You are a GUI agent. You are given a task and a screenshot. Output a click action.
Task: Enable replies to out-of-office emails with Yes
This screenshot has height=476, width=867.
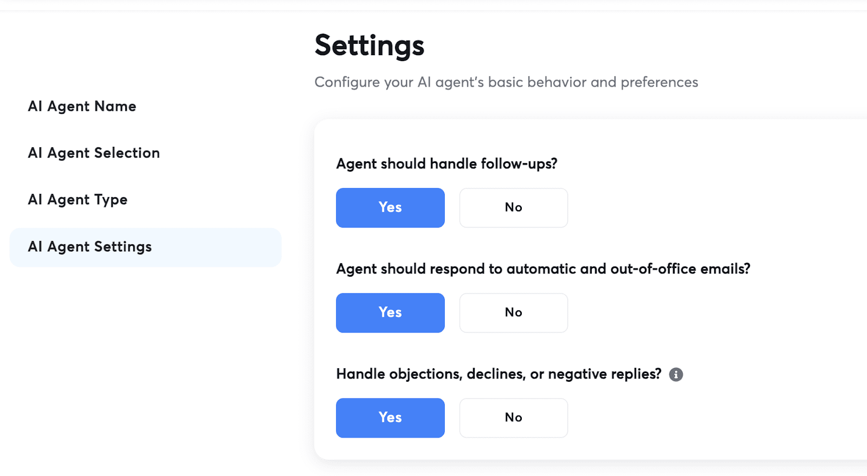[390, 312]
